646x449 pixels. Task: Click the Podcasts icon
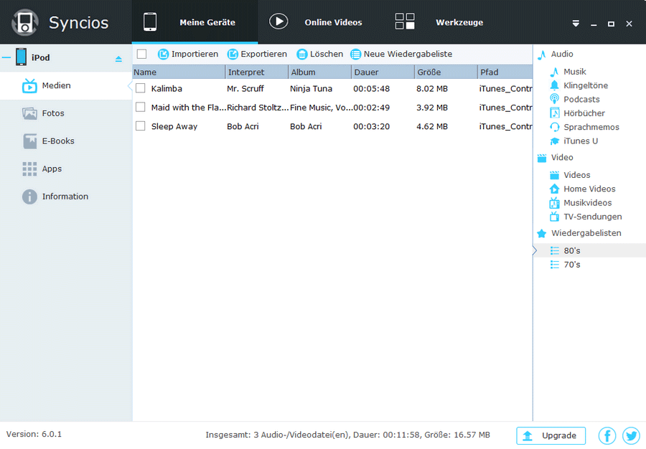point(555,99)
